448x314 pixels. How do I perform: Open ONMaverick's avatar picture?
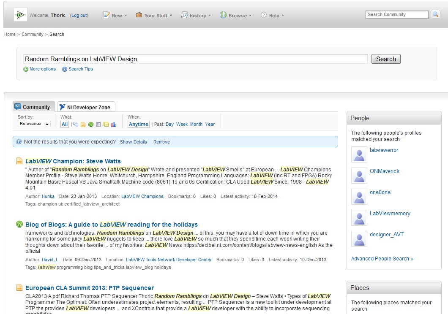pos(359,176)
